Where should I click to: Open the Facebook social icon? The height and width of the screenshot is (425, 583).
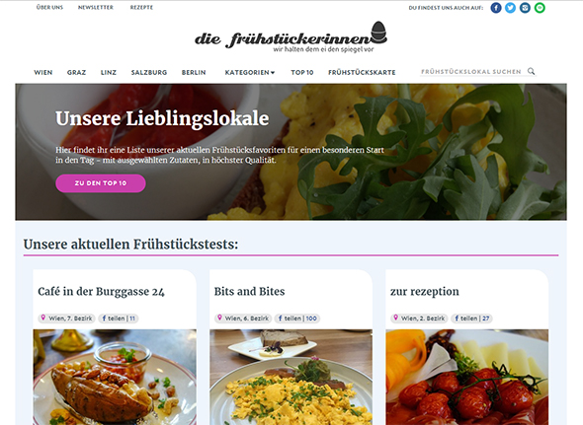tap(496, 8)
